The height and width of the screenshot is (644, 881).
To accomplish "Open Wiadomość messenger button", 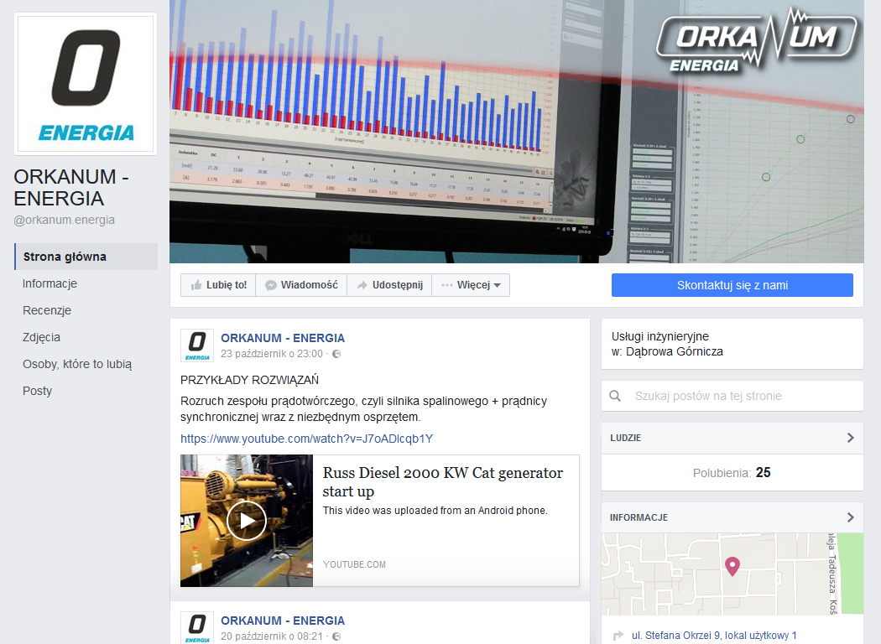I will 301,285.
